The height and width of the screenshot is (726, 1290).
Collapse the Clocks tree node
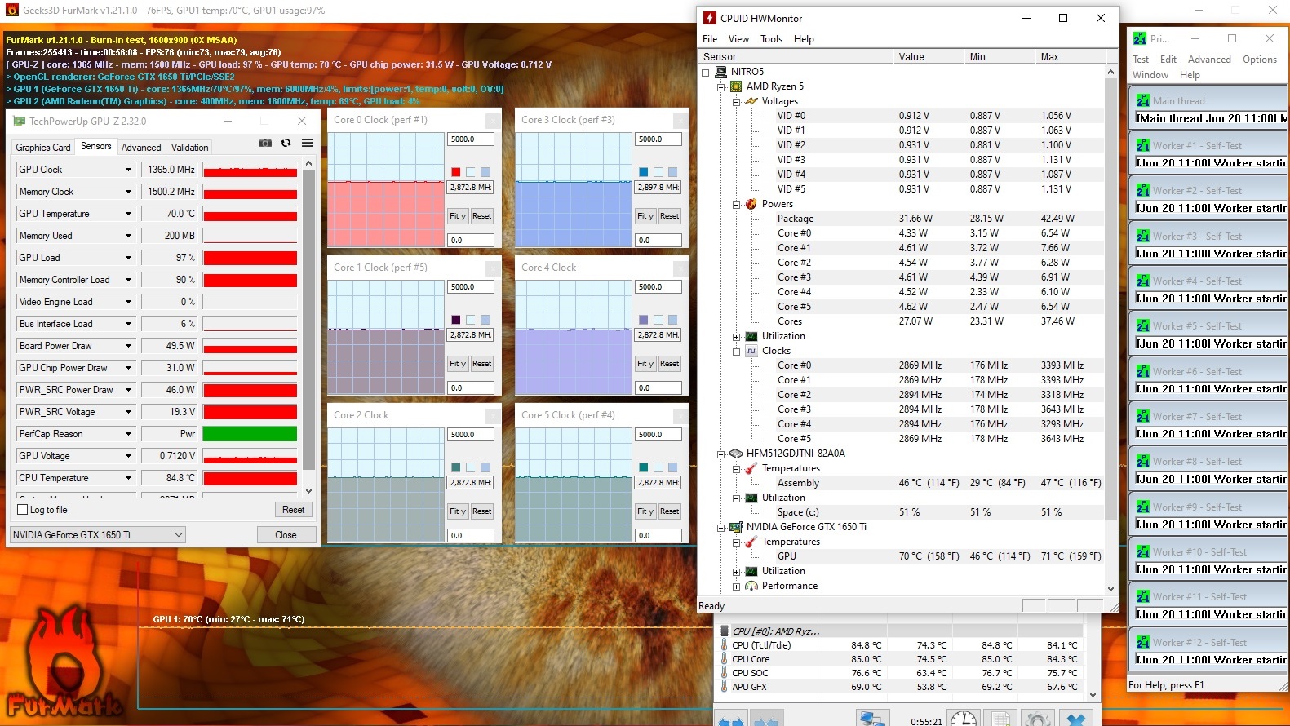(736, 352)
